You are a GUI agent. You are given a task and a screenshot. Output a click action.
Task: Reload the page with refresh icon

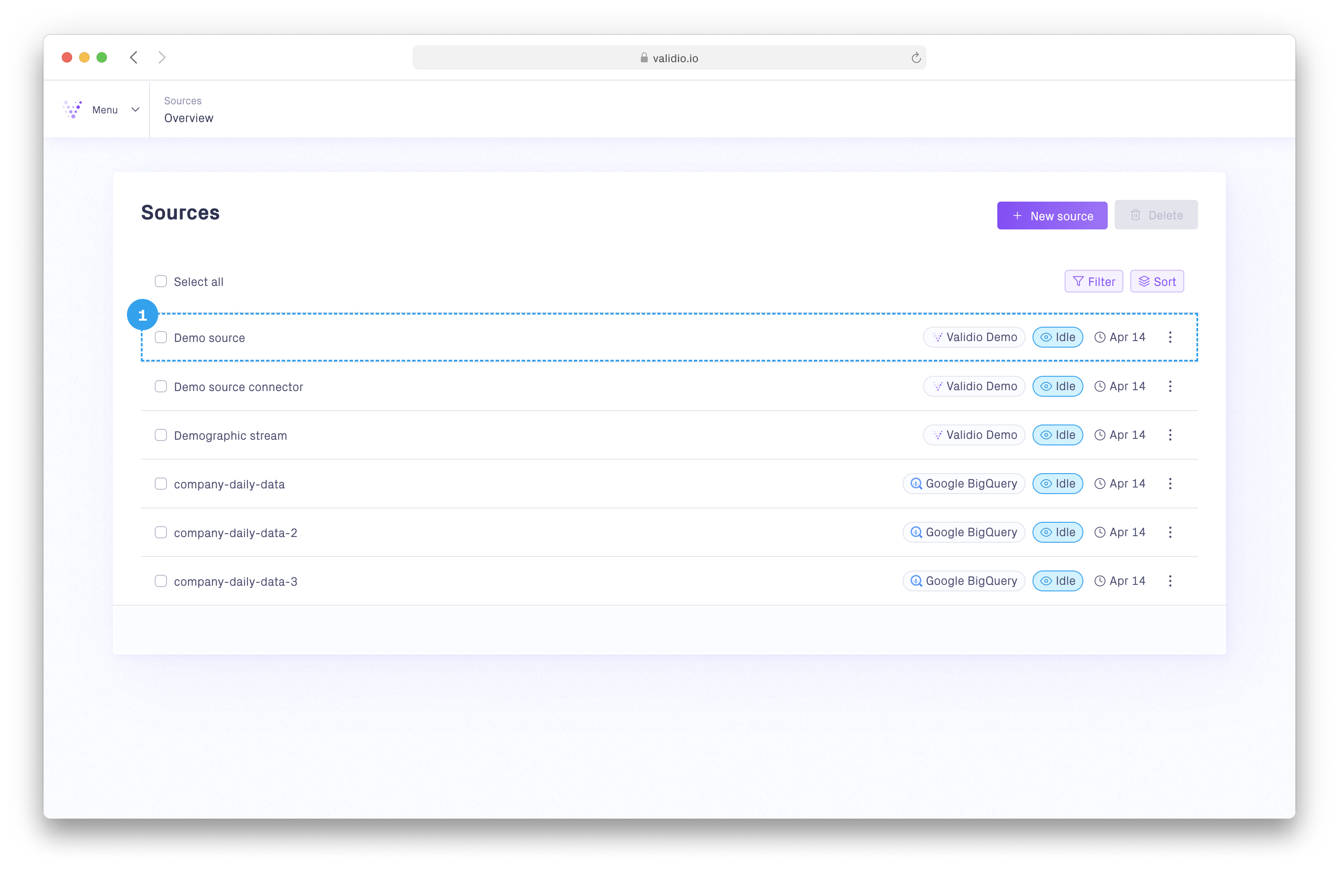click(x=916, y=58)
